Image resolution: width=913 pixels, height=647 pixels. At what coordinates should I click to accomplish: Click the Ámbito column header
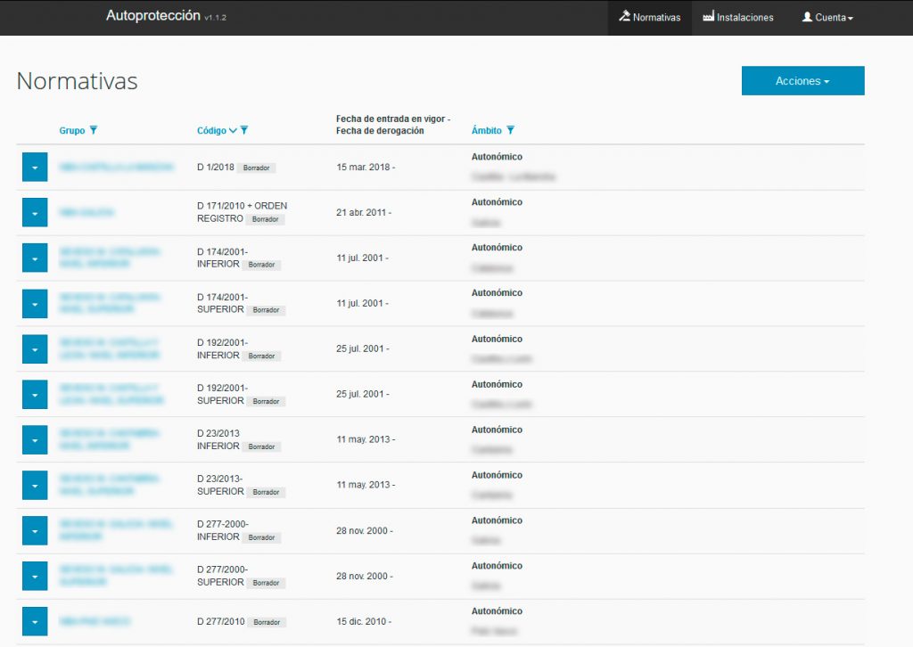click(486, 131)
